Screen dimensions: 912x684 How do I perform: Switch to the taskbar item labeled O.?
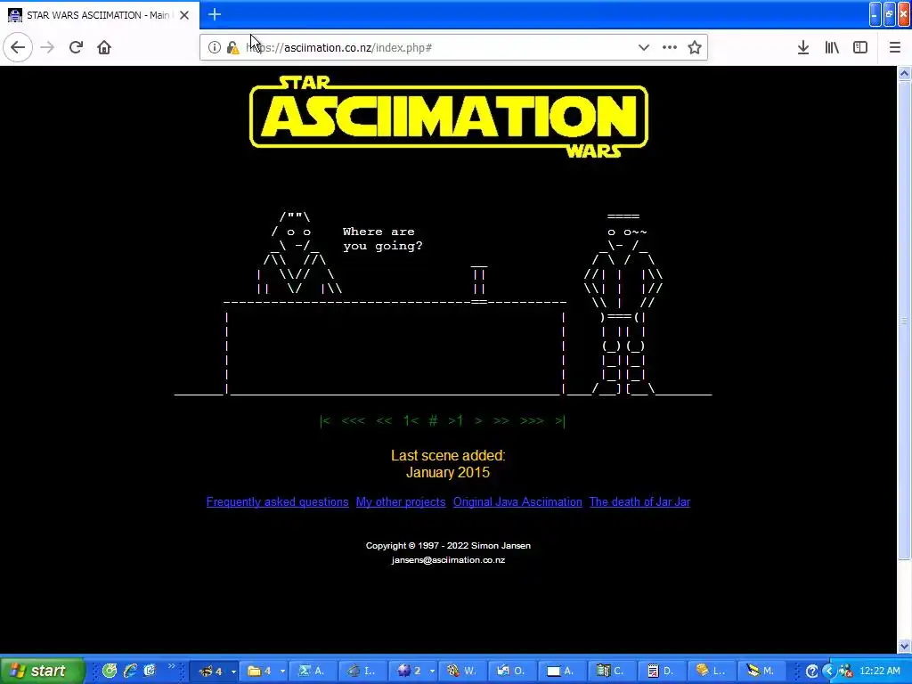coord(510,672)
